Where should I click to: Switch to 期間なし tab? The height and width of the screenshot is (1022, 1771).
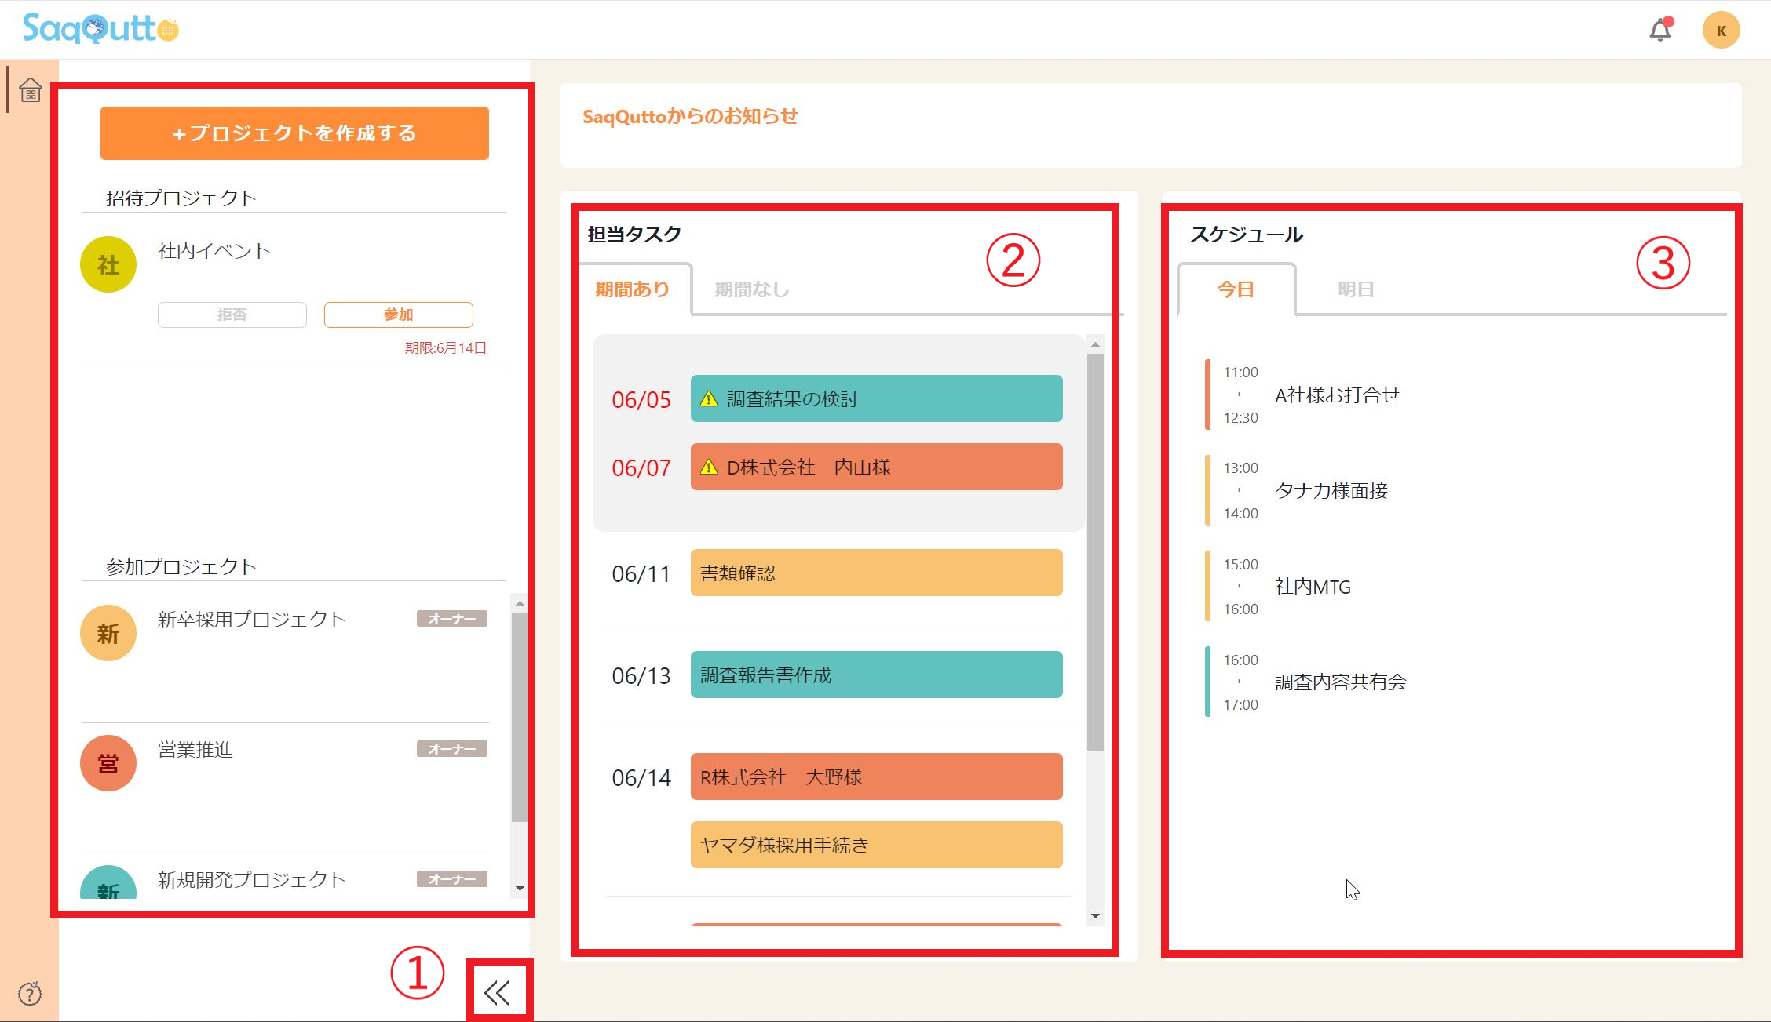[751, 289]
